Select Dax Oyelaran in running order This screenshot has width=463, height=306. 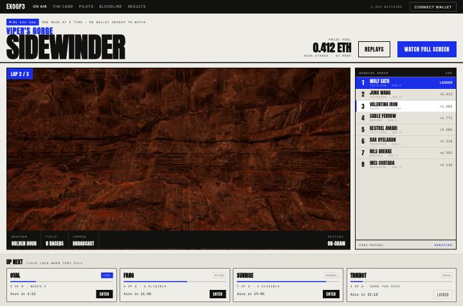click(x=406, y=141)
